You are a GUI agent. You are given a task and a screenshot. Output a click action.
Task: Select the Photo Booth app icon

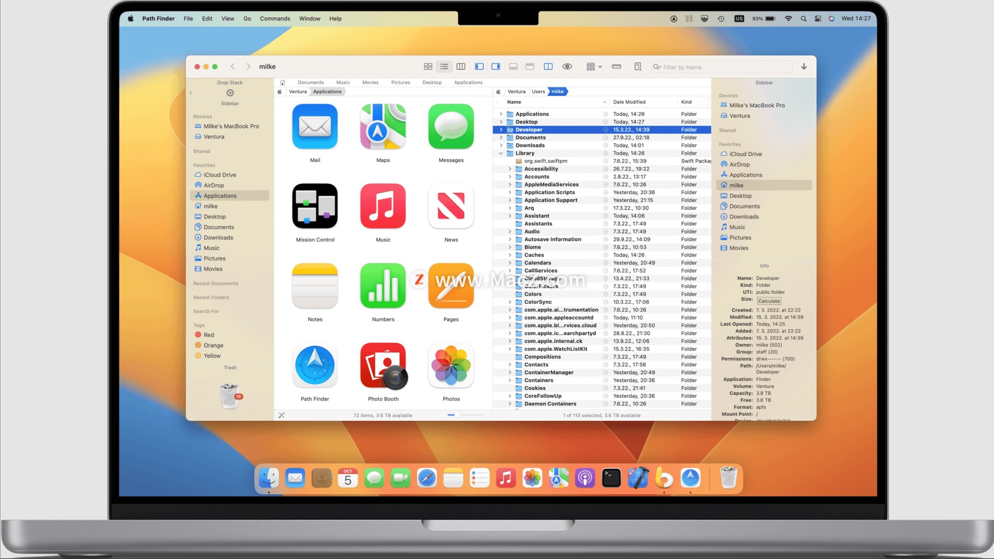(x=383, y=365)
